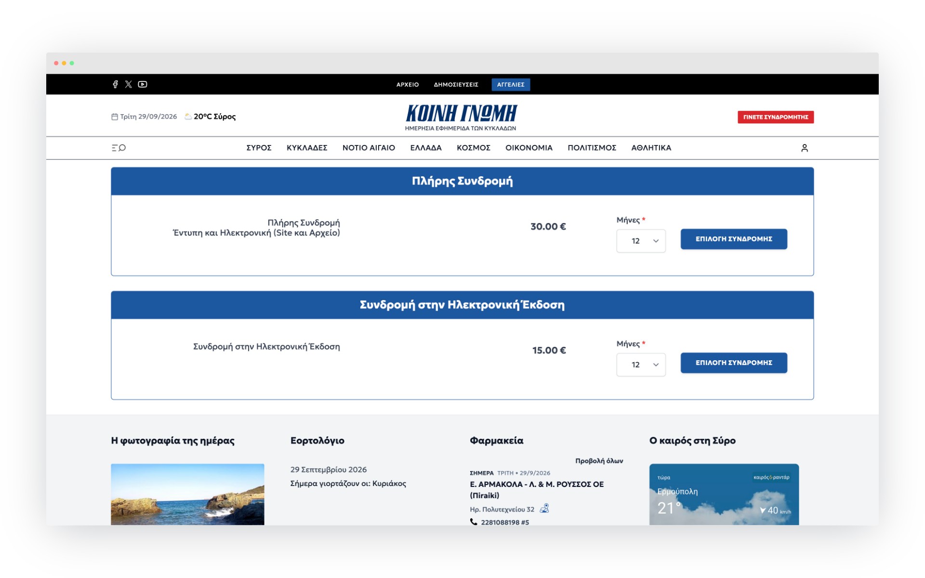
Task: Open the X (Twitter) icon
Action: [128, 84]
